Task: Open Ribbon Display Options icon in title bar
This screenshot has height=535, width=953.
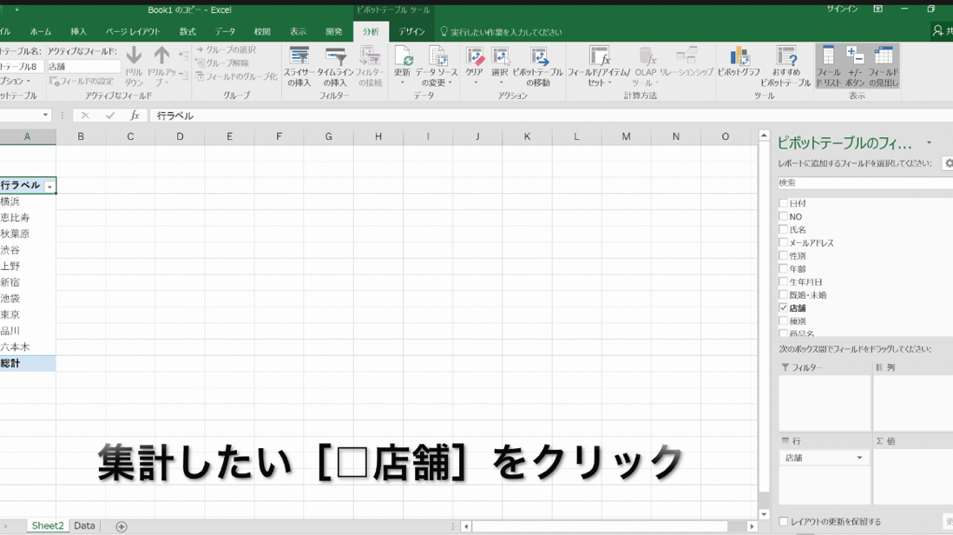Action: (877, 9)
